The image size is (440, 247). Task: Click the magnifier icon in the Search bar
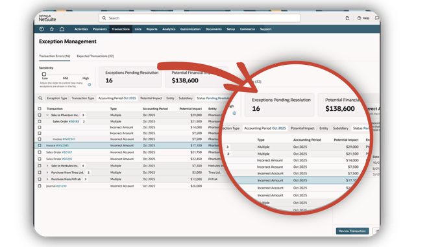click(x=104, y=18)
